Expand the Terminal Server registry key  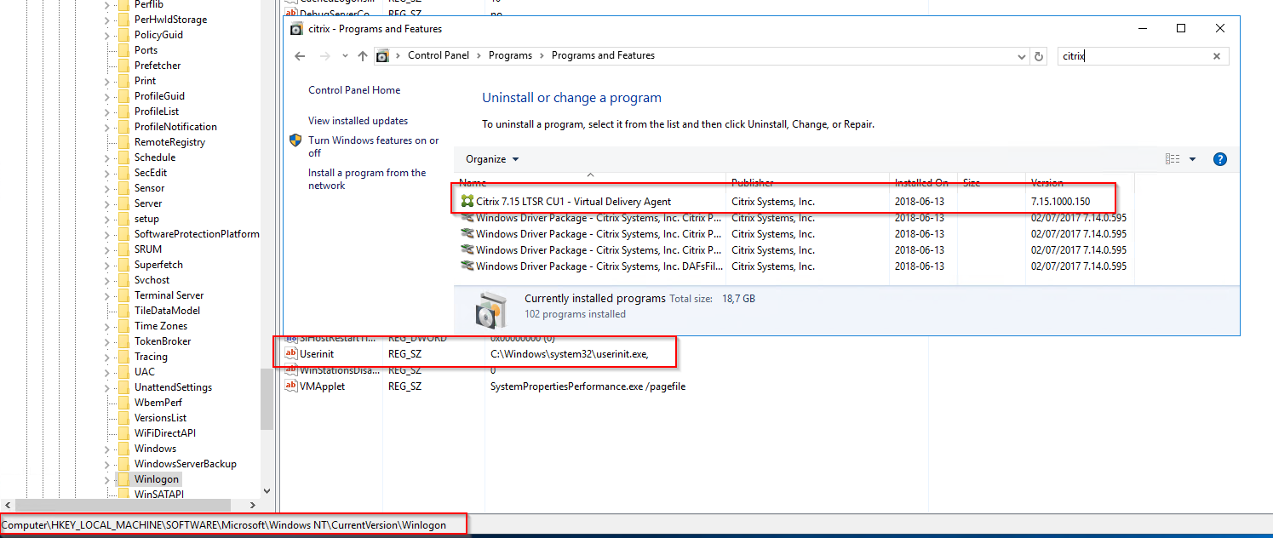(106, 295)
